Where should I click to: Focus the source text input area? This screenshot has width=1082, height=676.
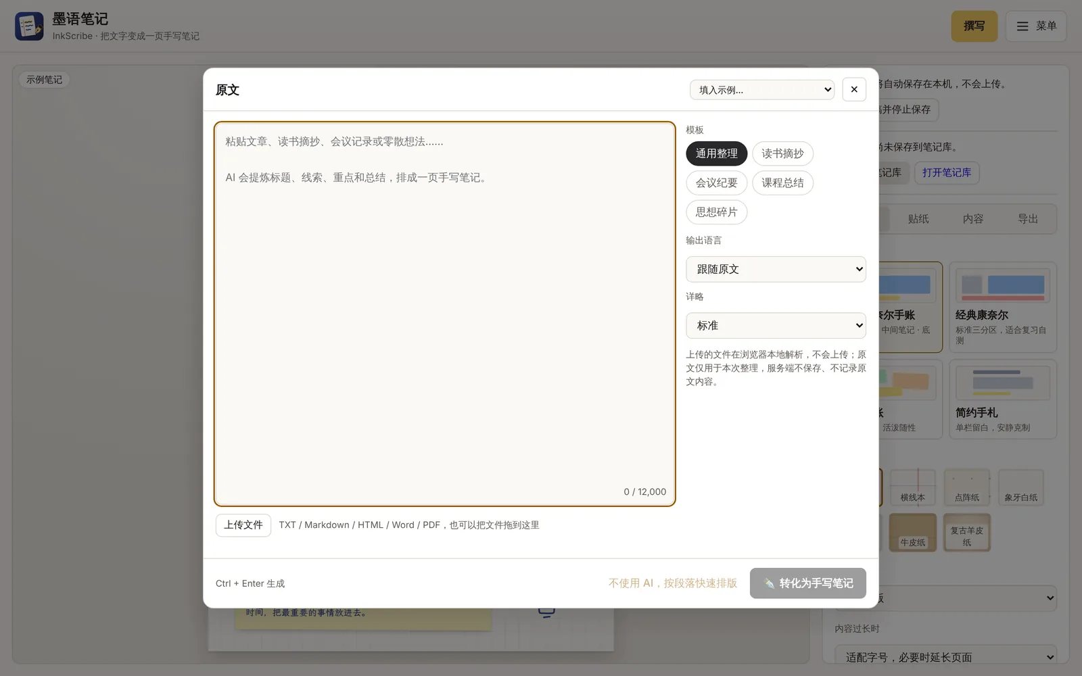coord(445,314)
